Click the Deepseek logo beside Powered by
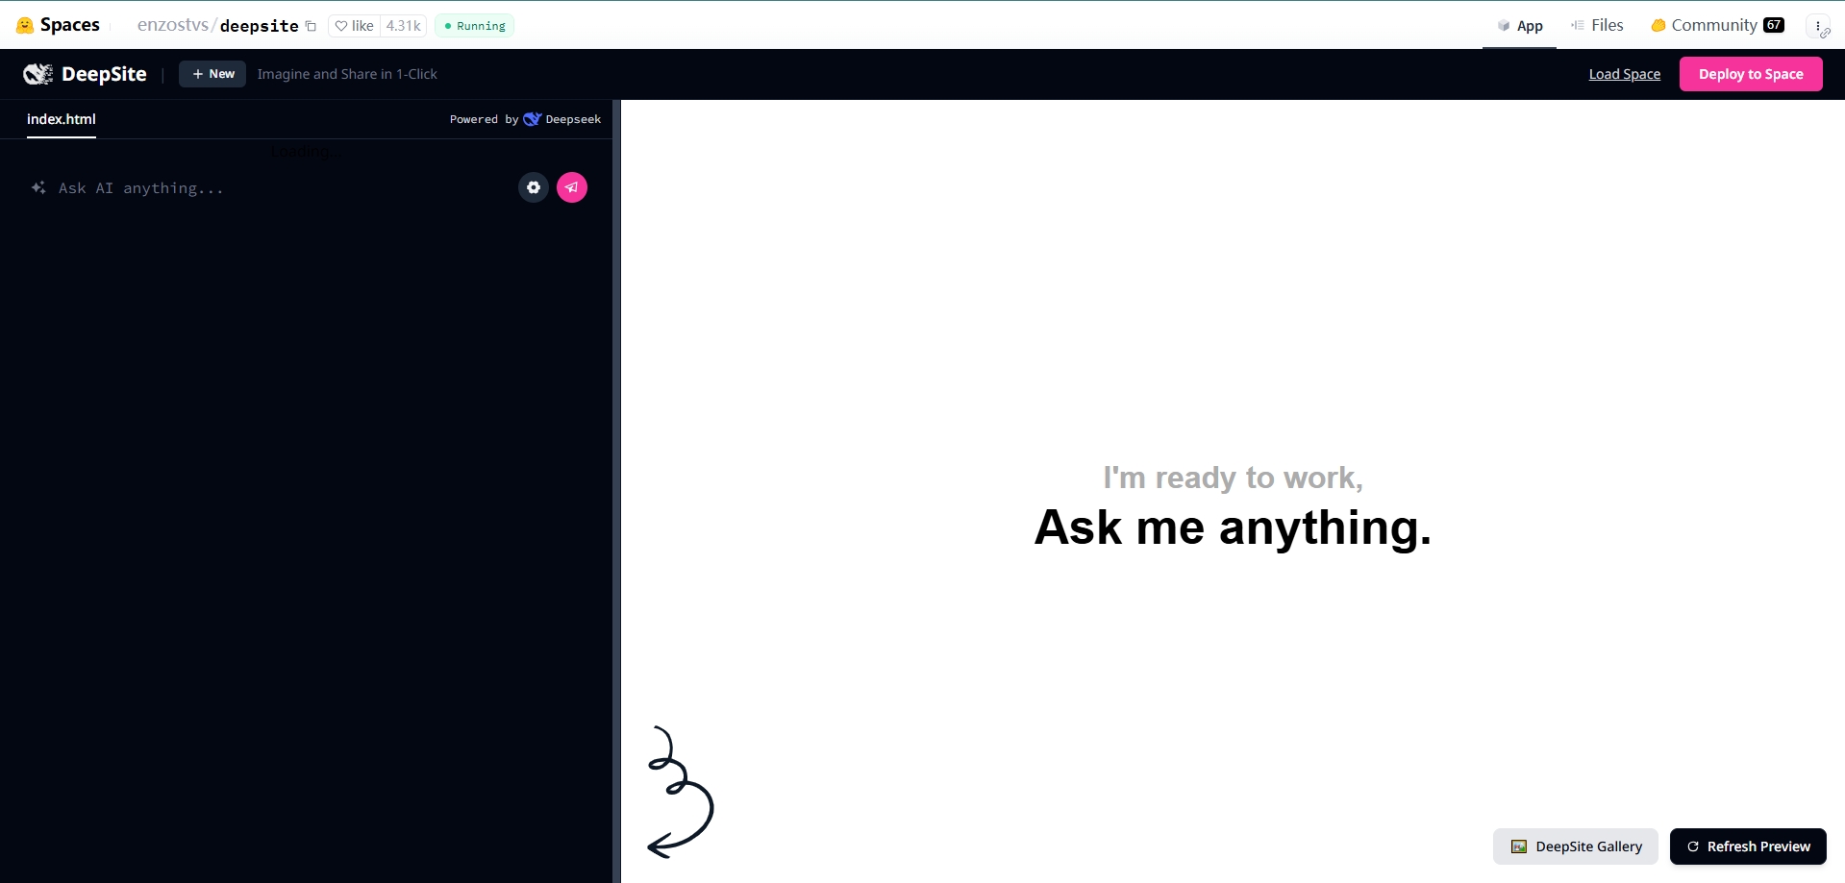The height and width of the screenshot is (883, 1845). [532, 119]
